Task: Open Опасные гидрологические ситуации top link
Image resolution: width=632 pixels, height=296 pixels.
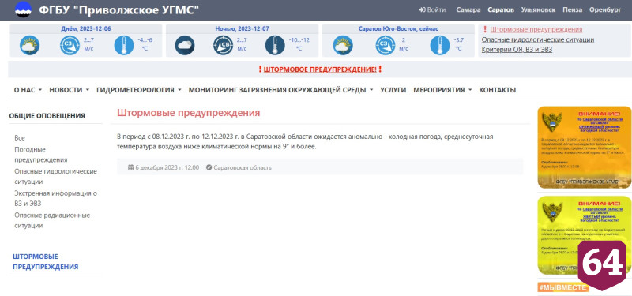Action: [538, 40]
